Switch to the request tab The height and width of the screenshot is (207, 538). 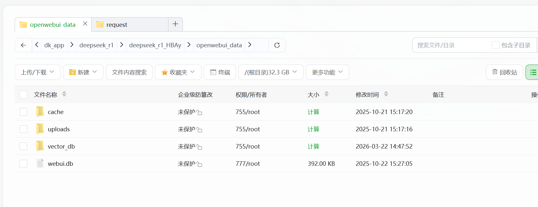[130, 25]
